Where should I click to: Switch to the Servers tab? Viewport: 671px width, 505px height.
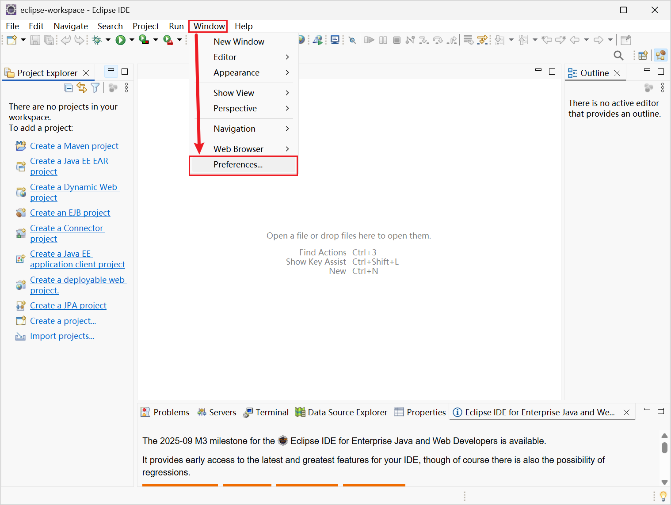(217, 412)
